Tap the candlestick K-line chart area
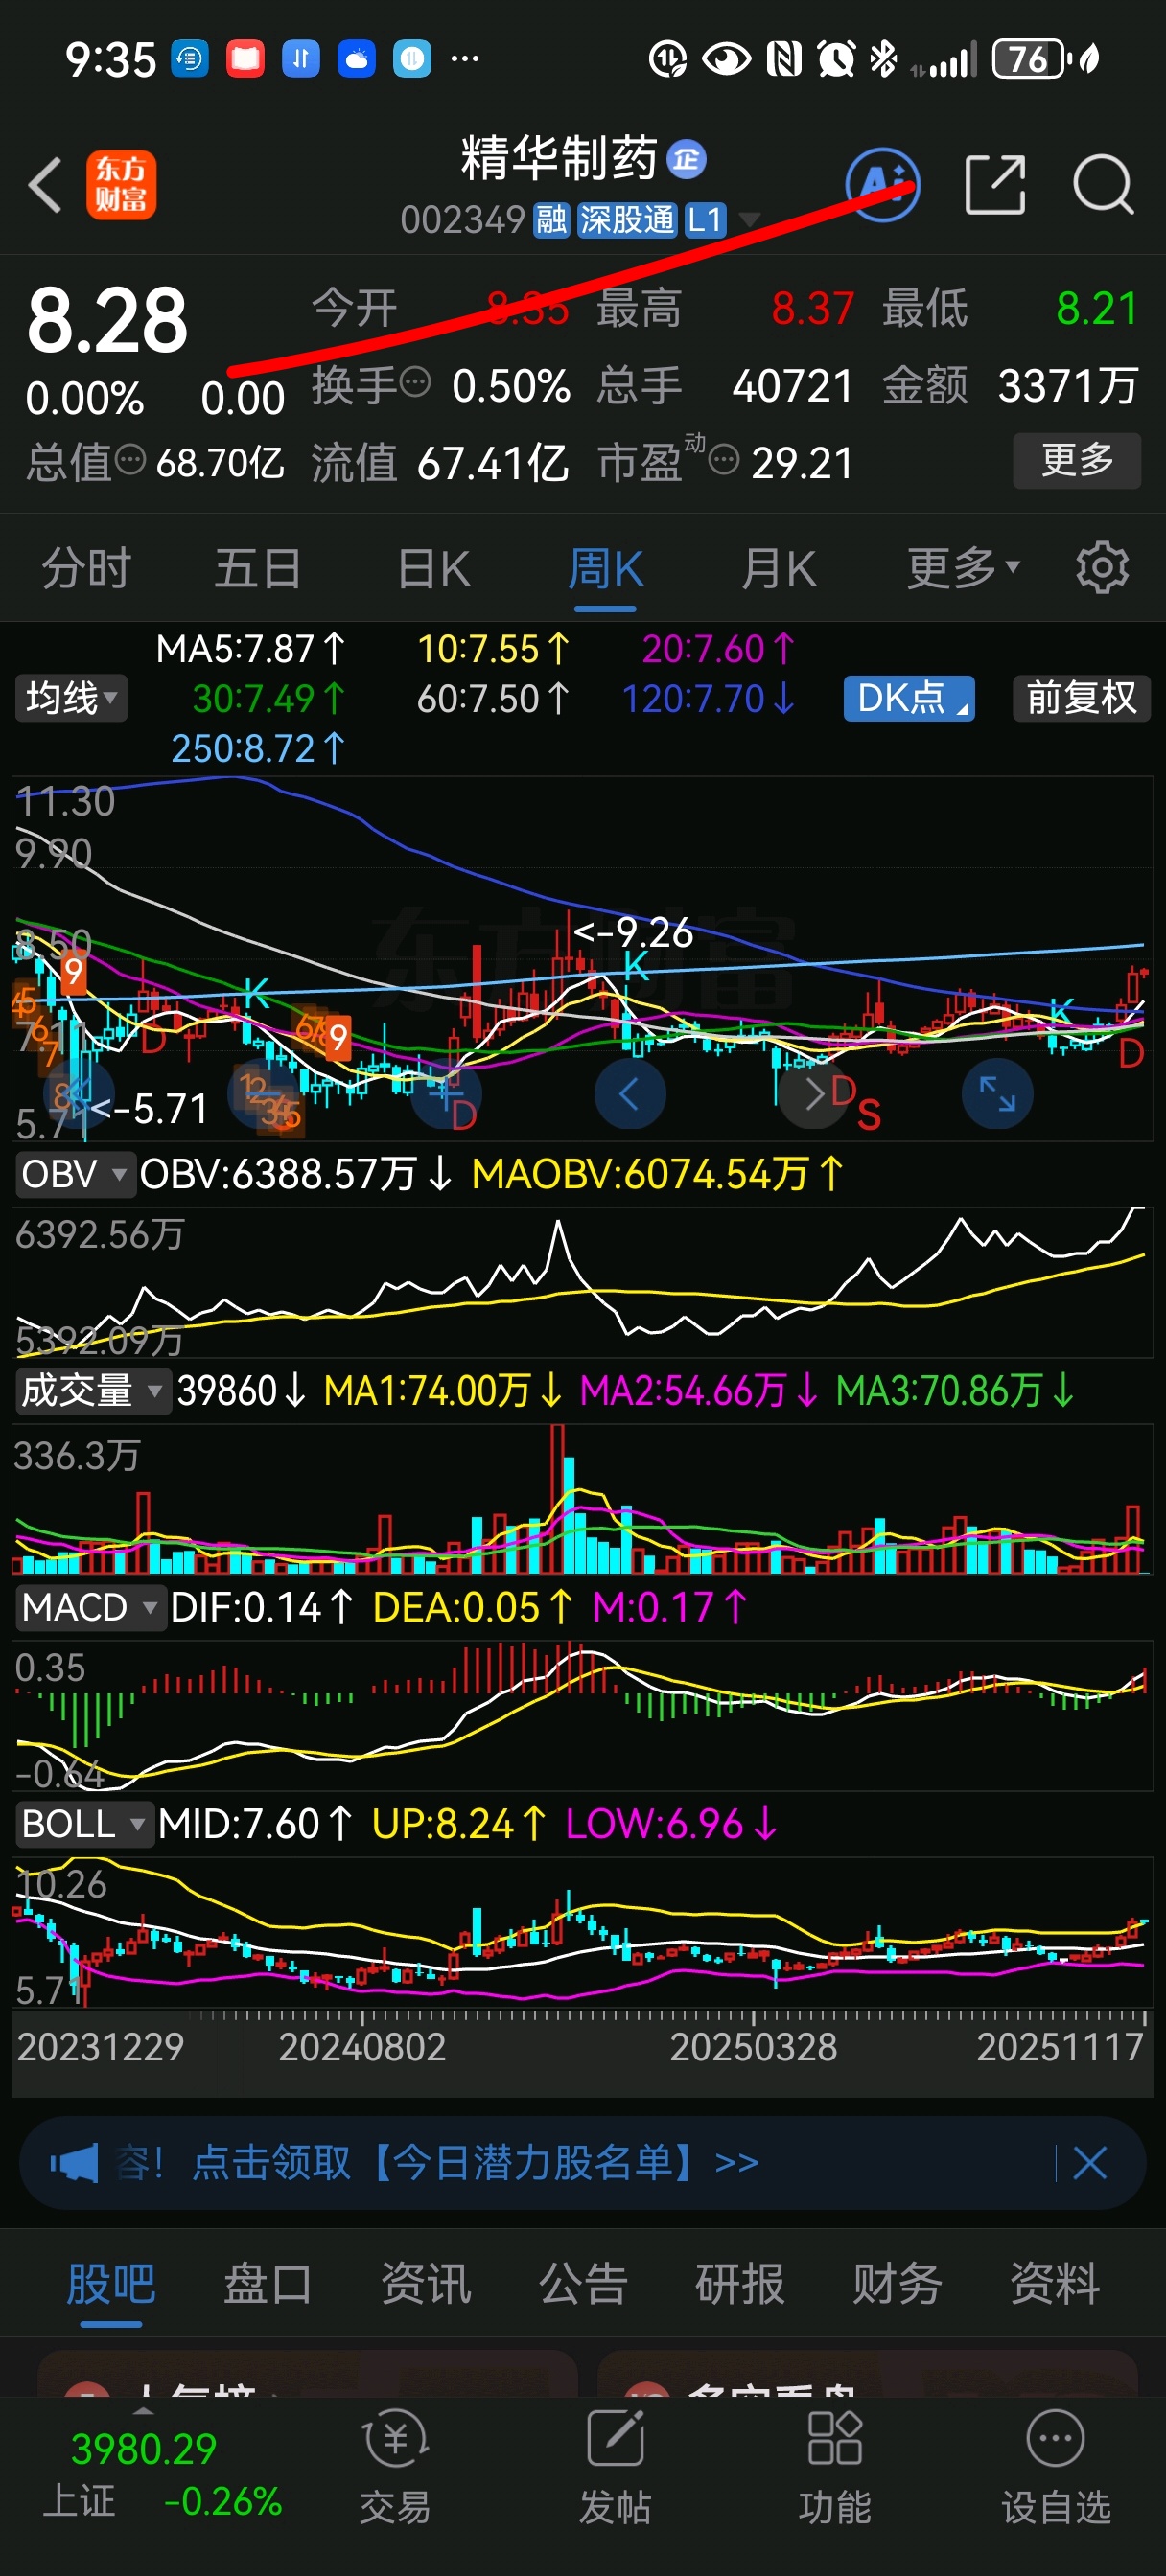The image size is (1166, 2576). pyautogui.click(x=581, y=958)
